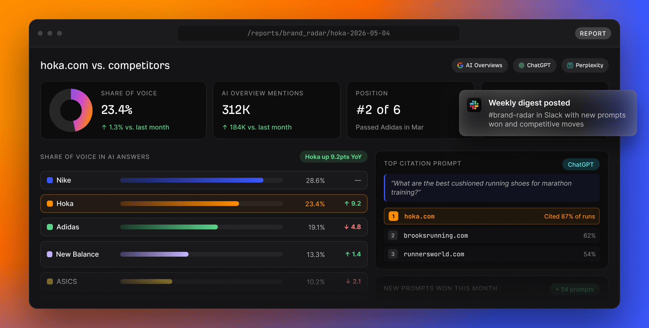Click the up arrow next to 9.2
This screenshot has width=649, height=328.
coord(346,204)
